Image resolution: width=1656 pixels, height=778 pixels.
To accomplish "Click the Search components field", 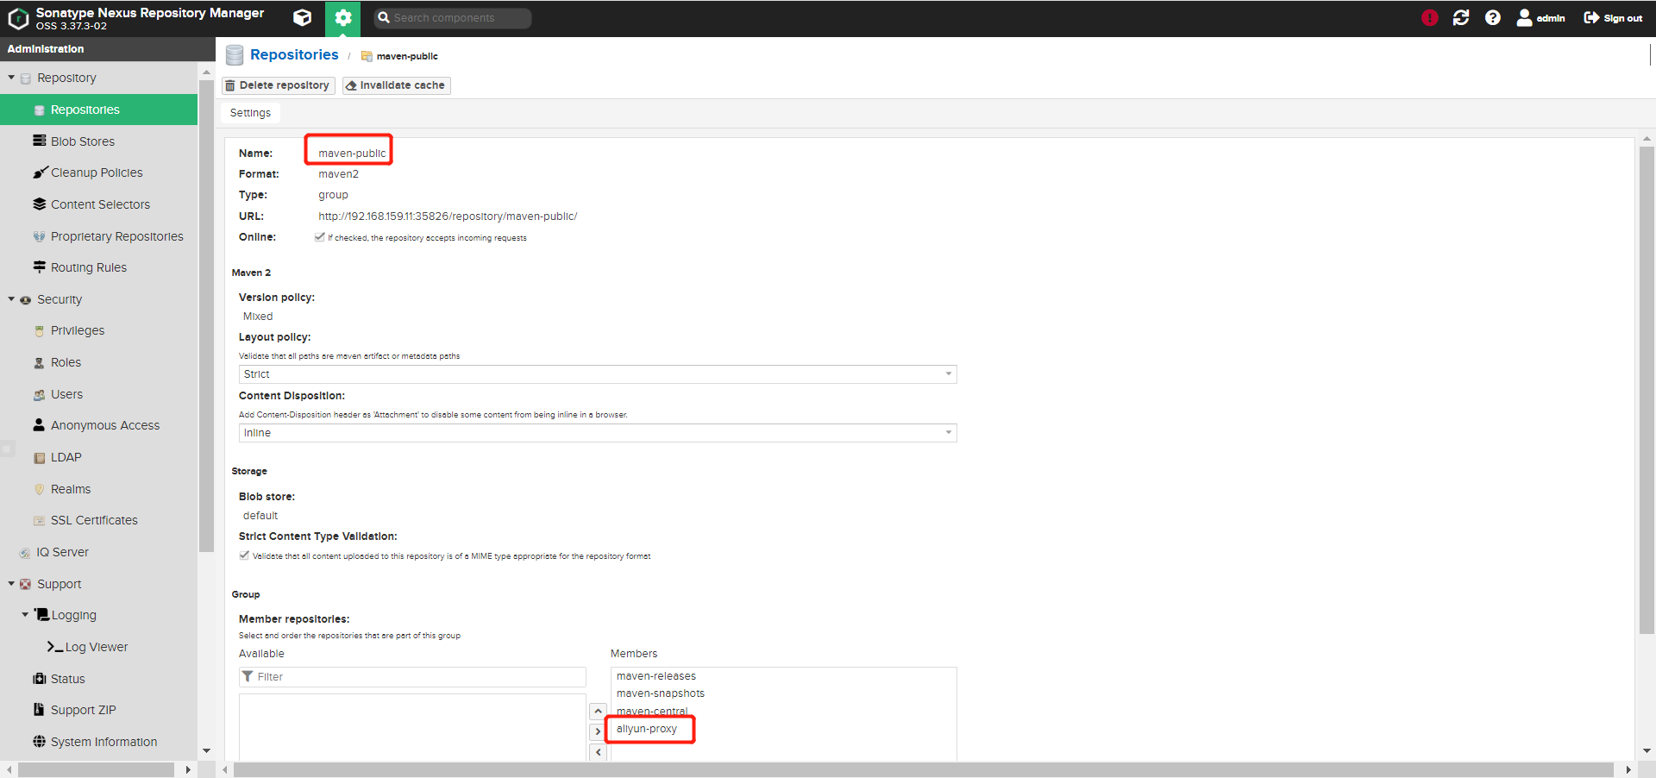I will [x=452, y=18].
